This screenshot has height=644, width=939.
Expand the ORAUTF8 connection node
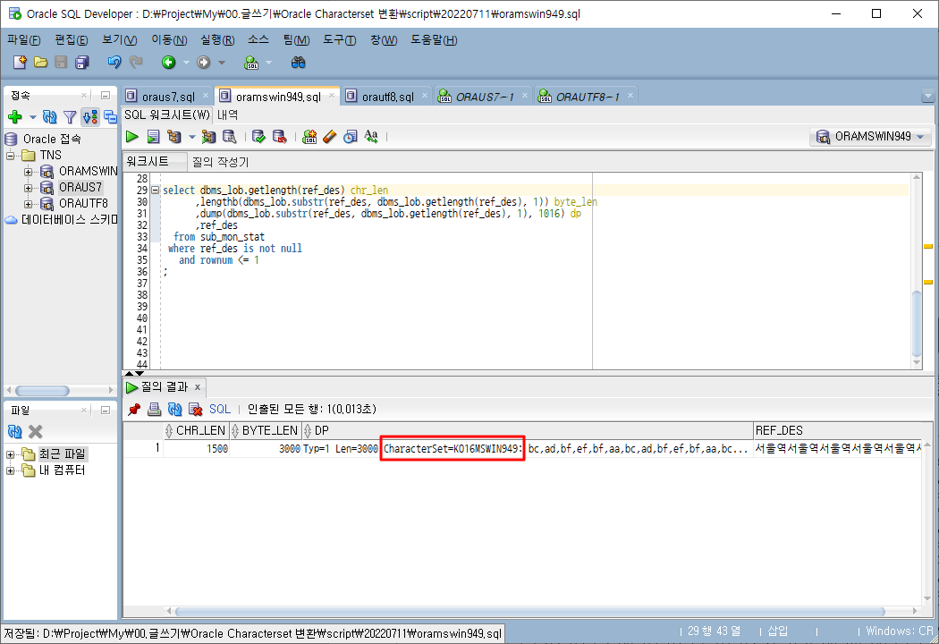tap(28, 204)
